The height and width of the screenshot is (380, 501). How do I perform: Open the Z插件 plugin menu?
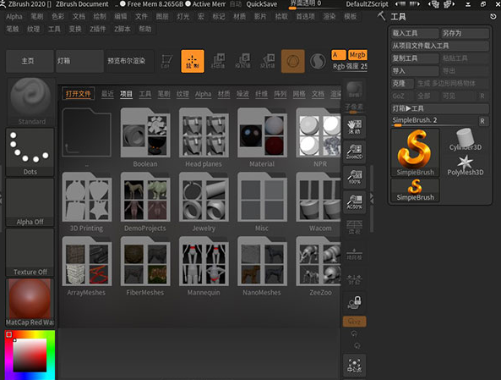[x=97, y=29]
